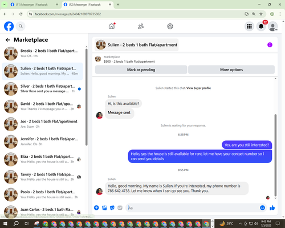Open the emoji picker smiley icon
The width and height of the screenshot is (285, 228).
point(262,207)
